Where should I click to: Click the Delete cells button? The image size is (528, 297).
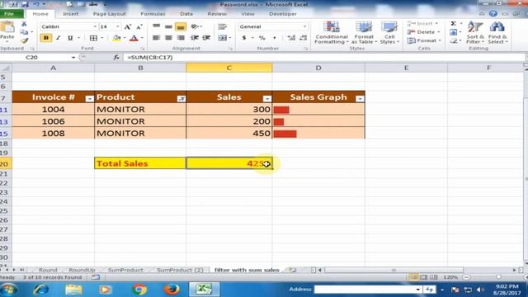423,32
